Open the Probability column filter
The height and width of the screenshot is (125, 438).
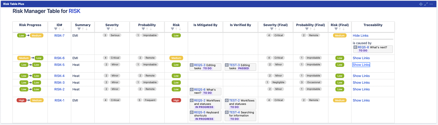pyautogui.click(x=143, y=29)
